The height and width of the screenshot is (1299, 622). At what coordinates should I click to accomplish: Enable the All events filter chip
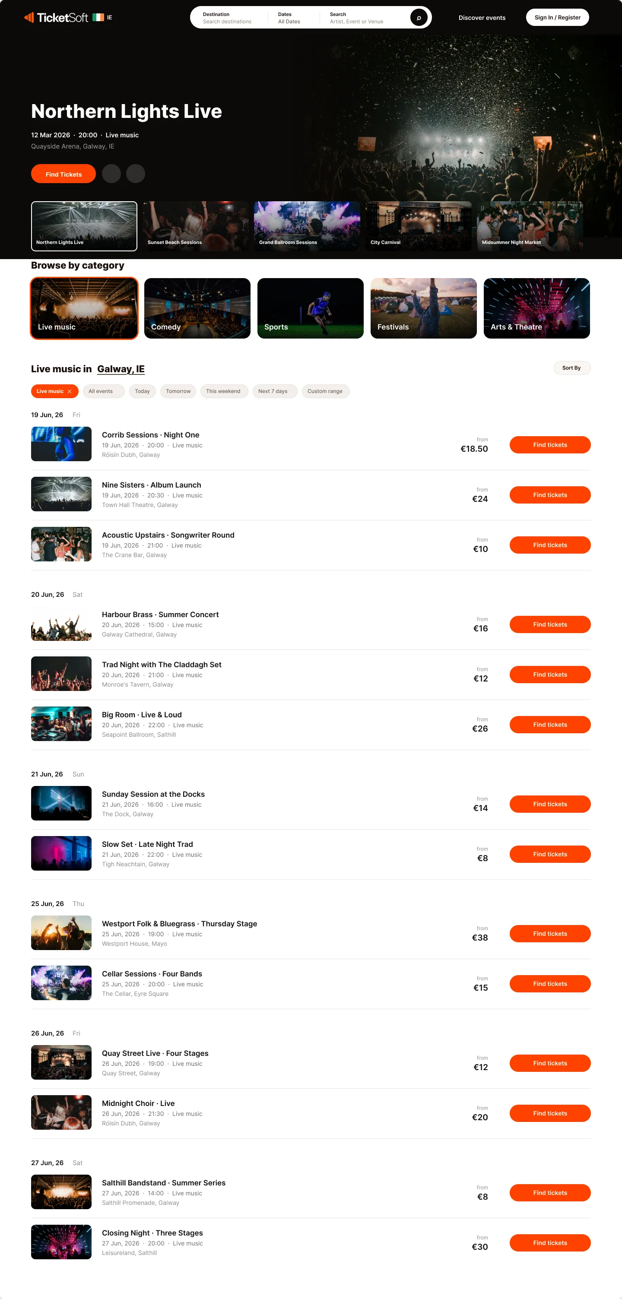(x=103, y=391)
